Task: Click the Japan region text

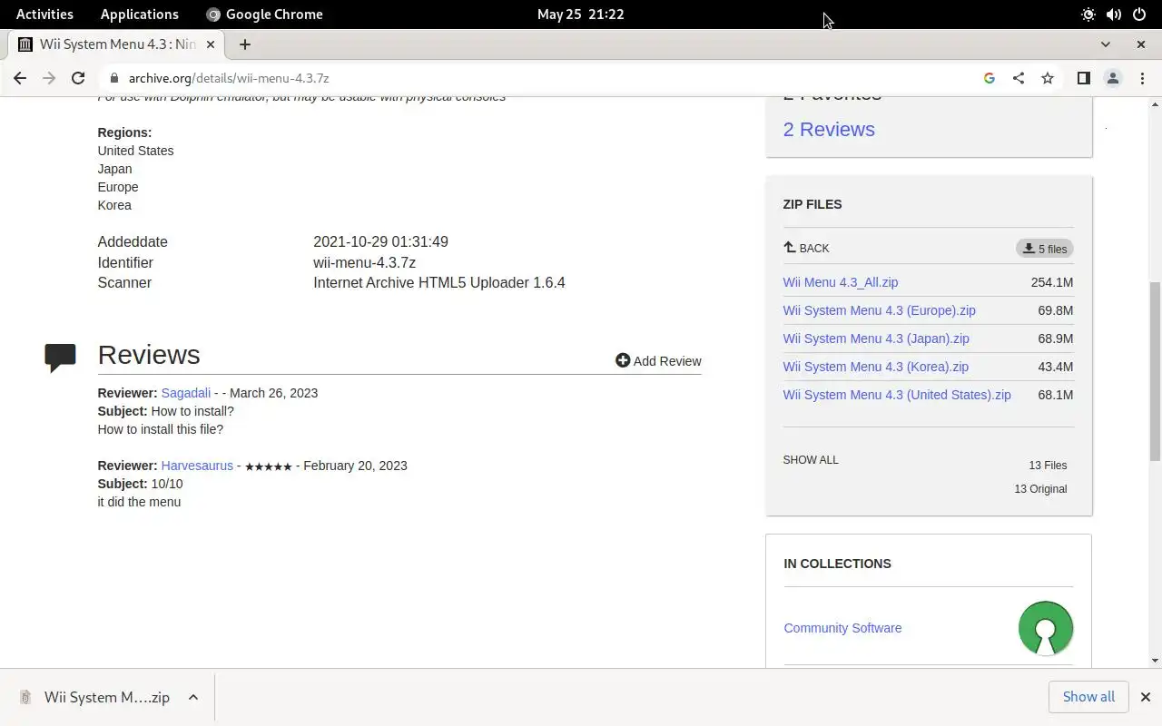Action: point(114,169)
